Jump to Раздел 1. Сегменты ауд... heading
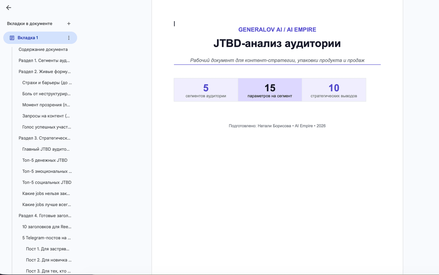 (x=44, y=60)
